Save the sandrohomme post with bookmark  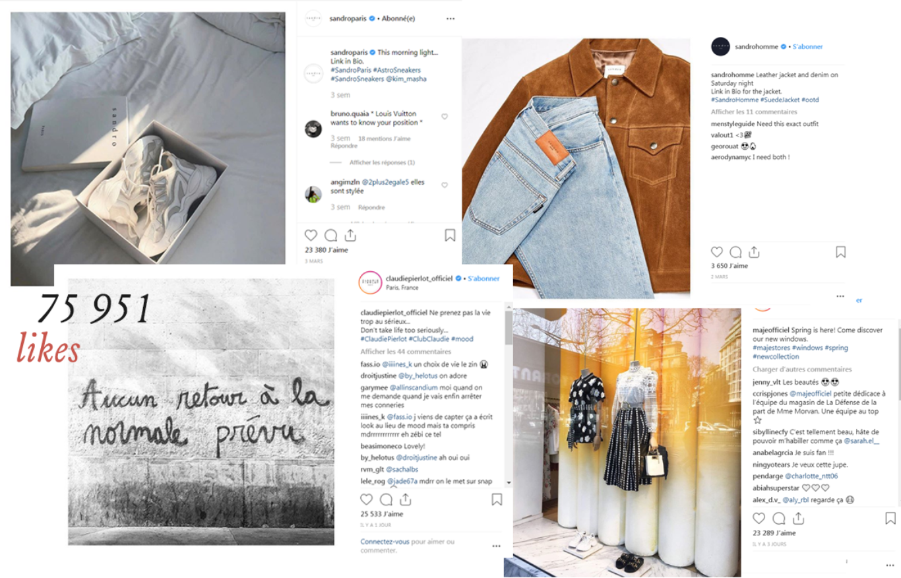(x=840, y=252)
